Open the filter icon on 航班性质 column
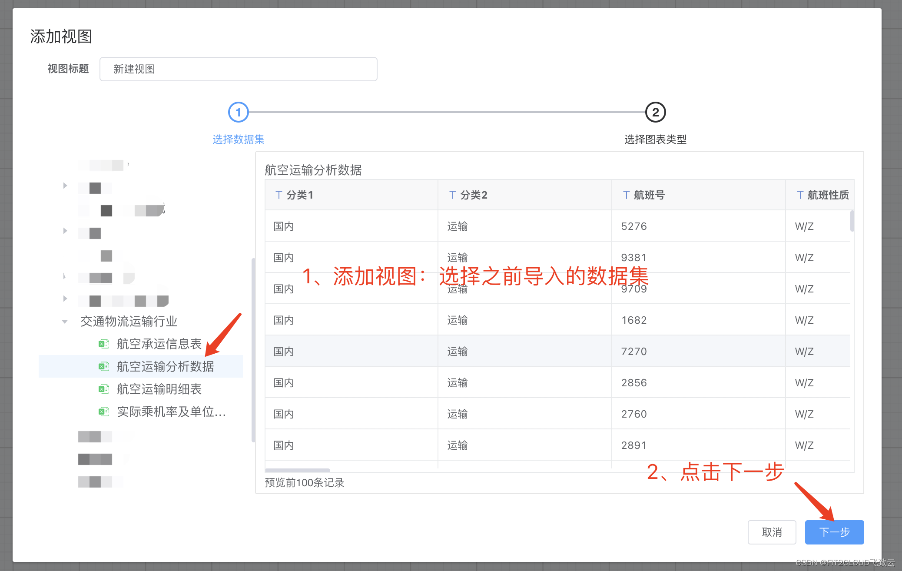 800,195
